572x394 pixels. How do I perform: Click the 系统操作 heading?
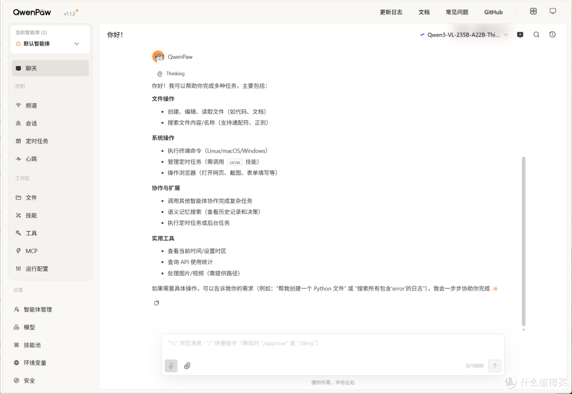point(163,138)
